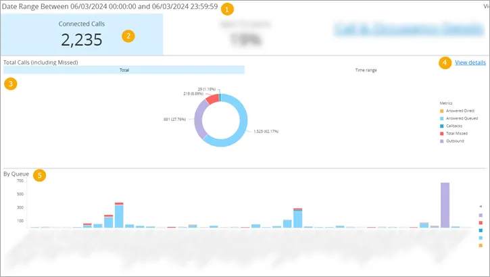Click the Metrics legend heading
The height and width of the screenshot is (277, 490).
tap(446, 103)
